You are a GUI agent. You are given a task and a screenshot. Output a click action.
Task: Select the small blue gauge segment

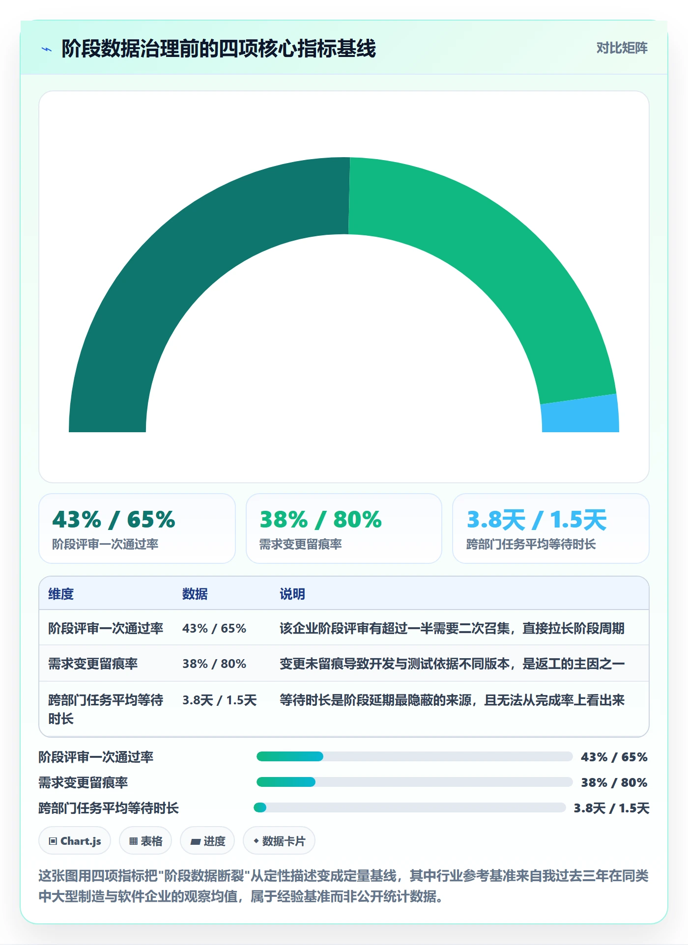pyautogui.click(x=581, y=414)
